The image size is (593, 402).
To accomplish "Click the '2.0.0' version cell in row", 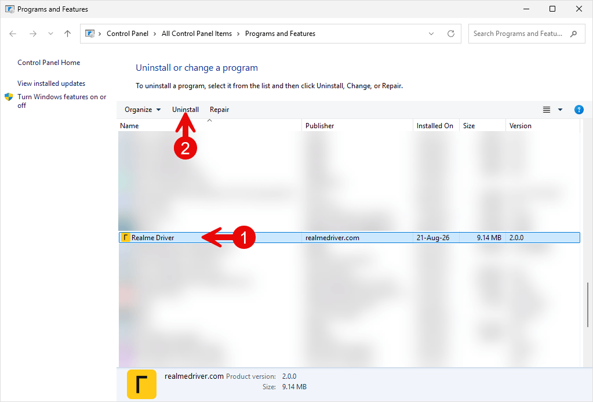I will point(516,238).
